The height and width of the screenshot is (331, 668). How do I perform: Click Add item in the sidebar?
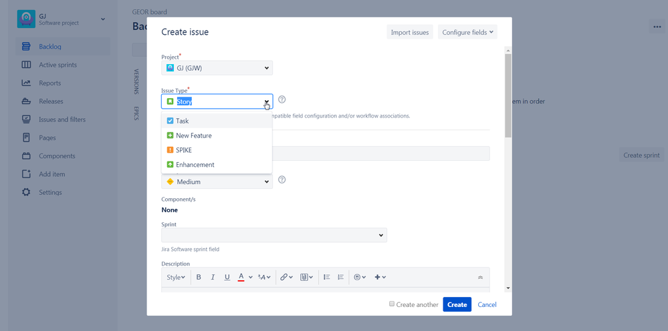63,174
